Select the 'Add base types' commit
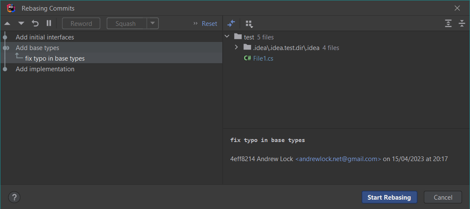470x209 pixels. (x=111, y=48)
